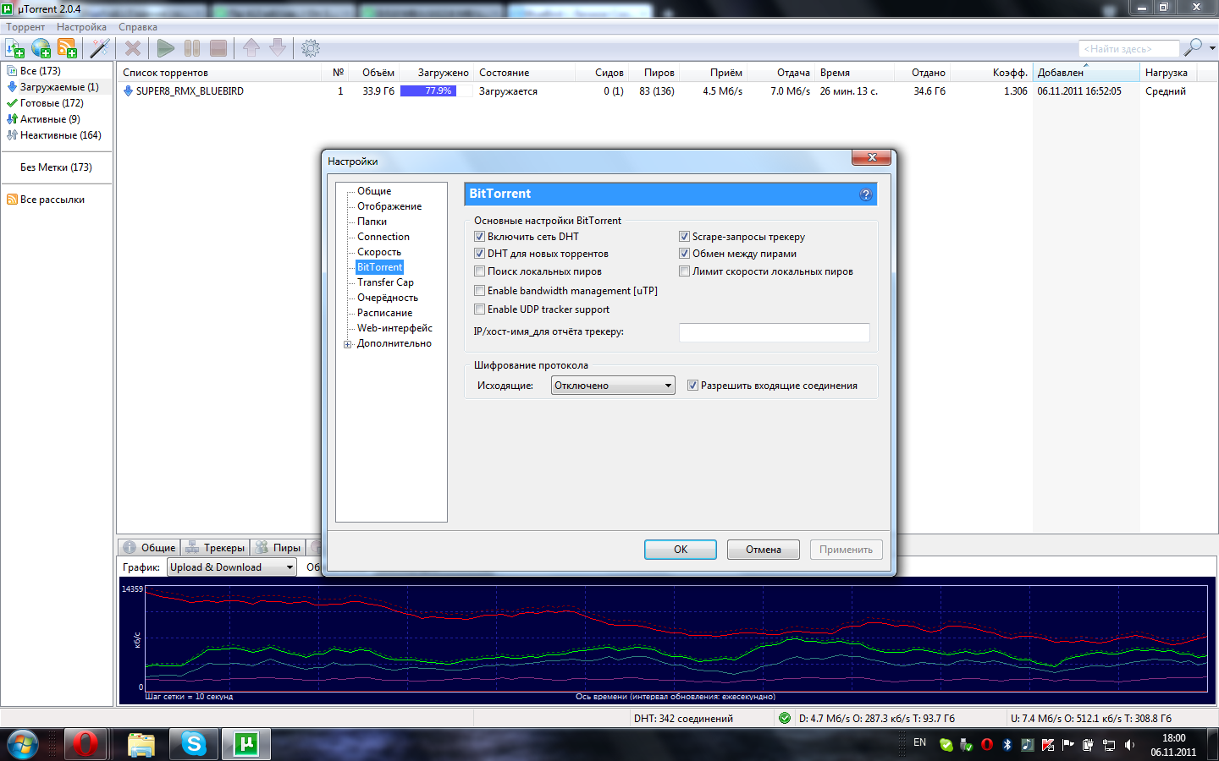Click the 'Найти здесь' search field
The image size is (1219, 761).
(1128, 49)
